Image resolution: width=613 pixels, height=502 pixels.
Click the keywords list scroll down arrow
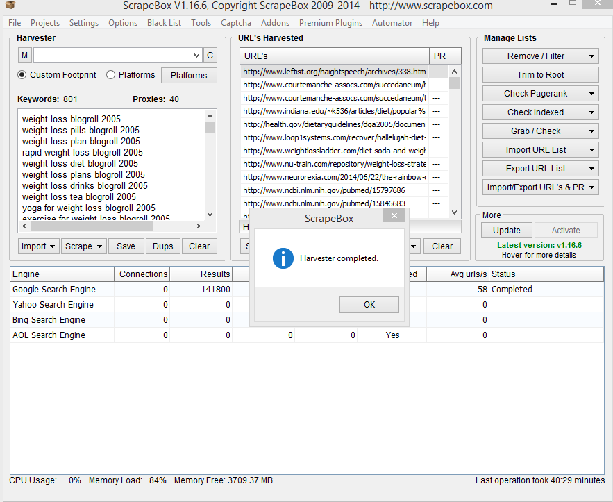point(210,215)
